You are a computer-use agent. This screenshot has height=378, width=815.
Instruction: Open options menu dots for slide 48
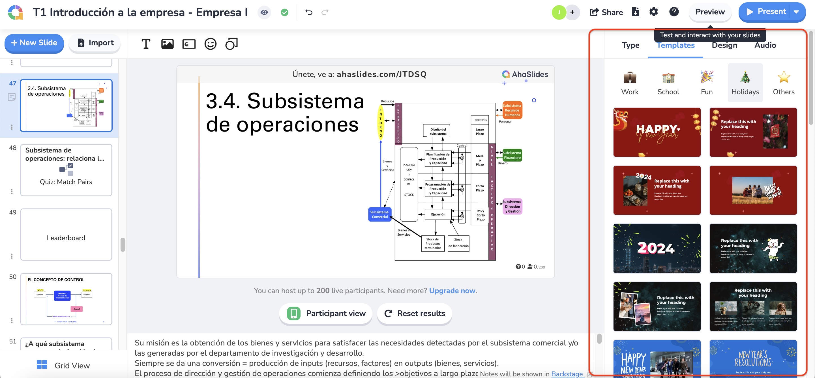point(12,192)
